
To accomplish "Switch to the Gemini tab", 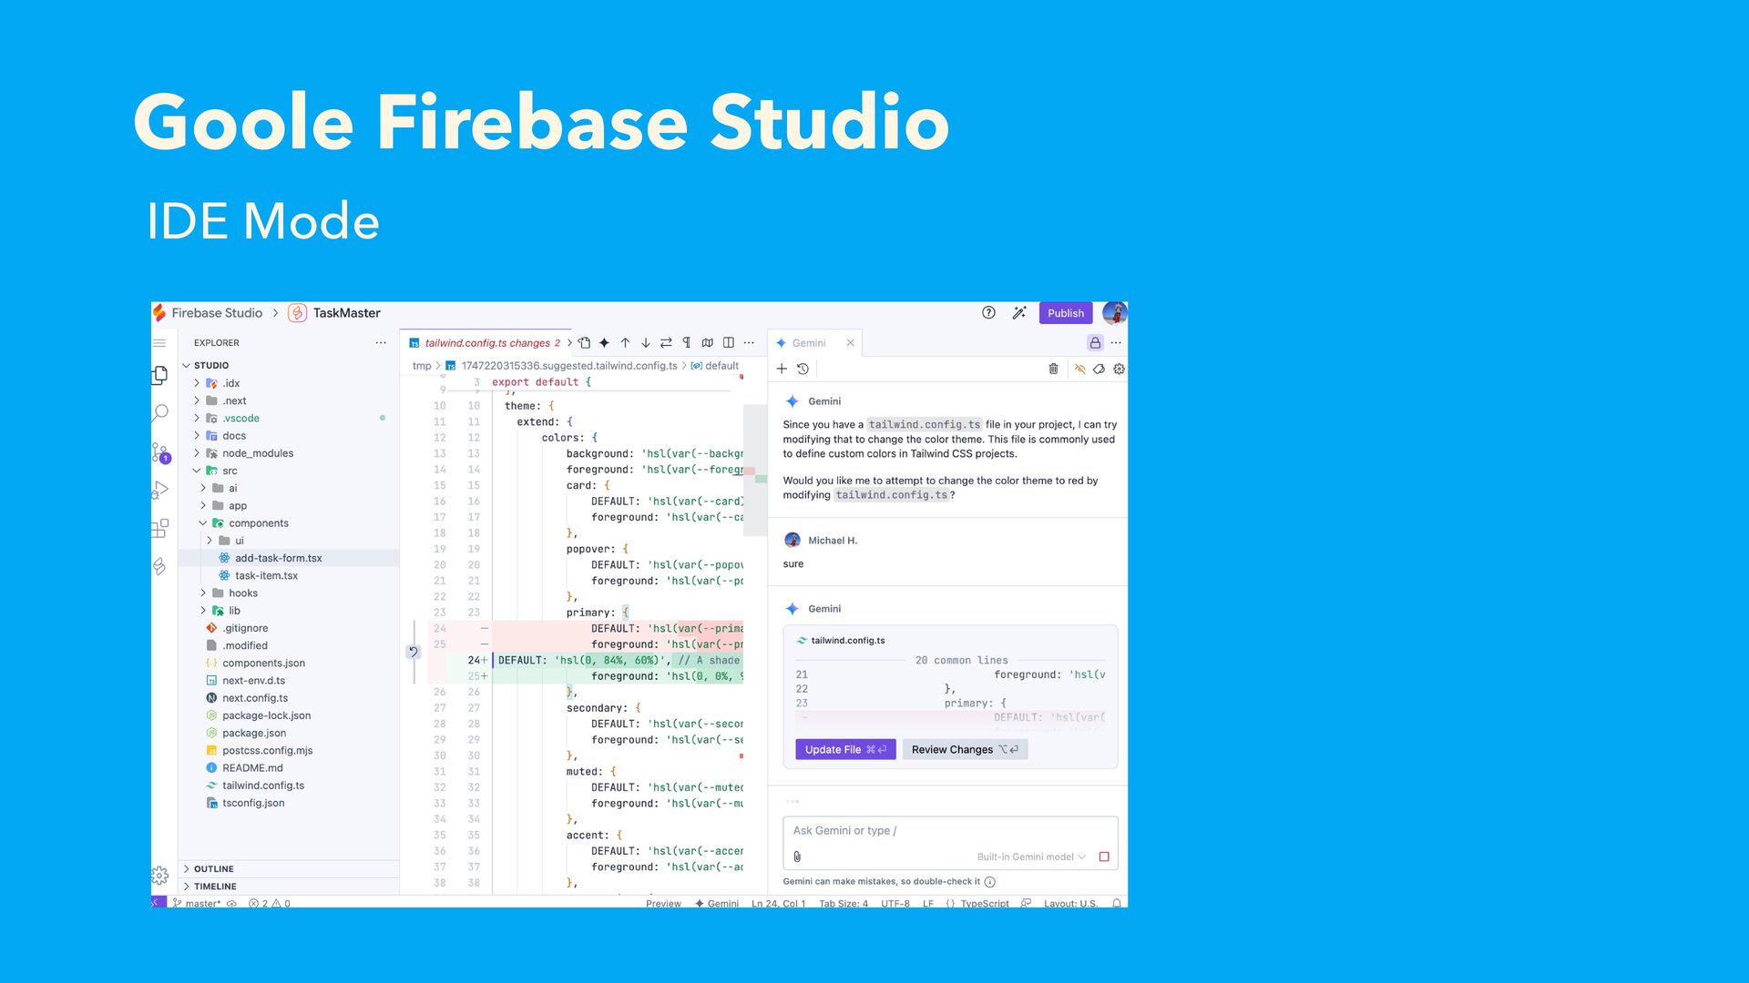I will tap(808, 343).
